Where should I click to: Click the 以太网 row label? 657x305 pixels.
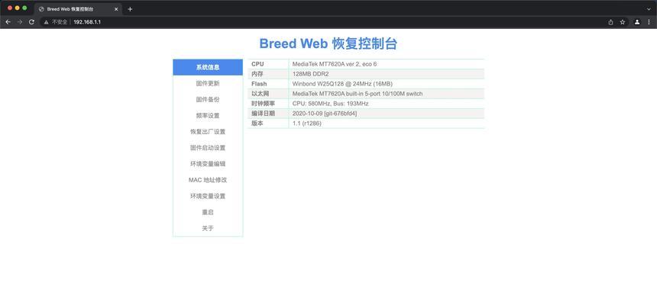point(261,94)
